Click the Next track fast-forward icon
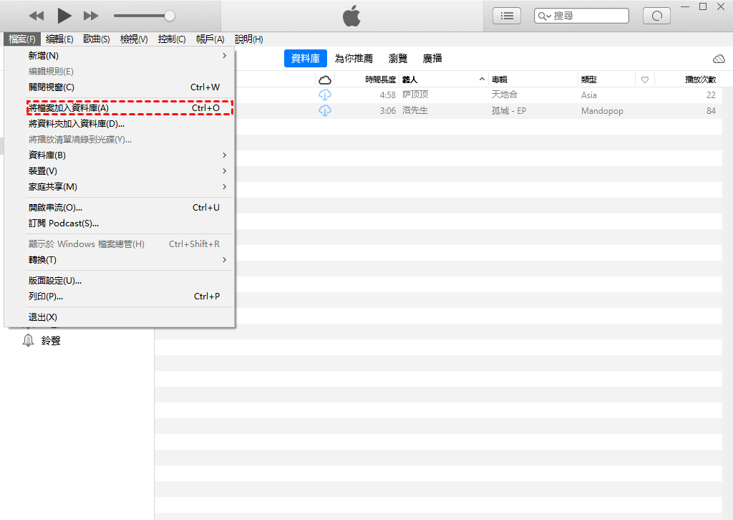The width and height of the screenshot is (733, 520). pos(91,16)
